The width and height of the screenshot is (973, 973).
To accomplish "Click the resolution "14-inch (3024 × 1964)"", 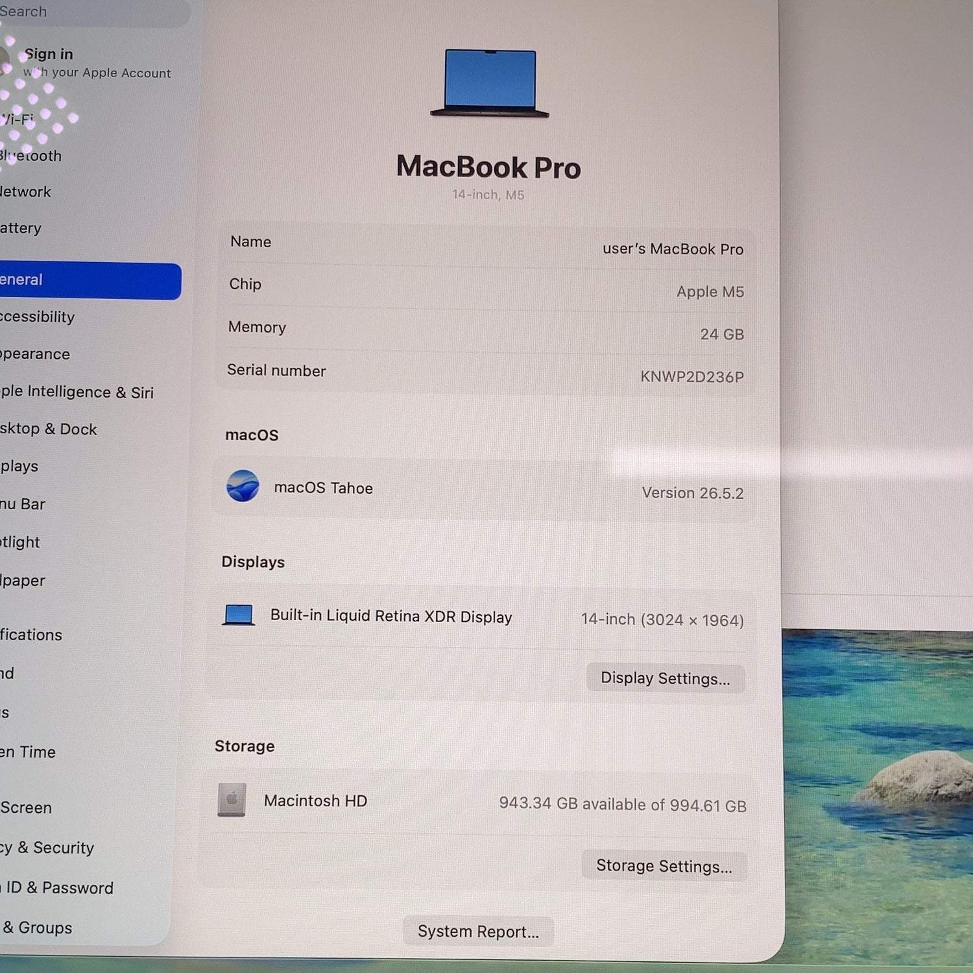I will 662,620.
